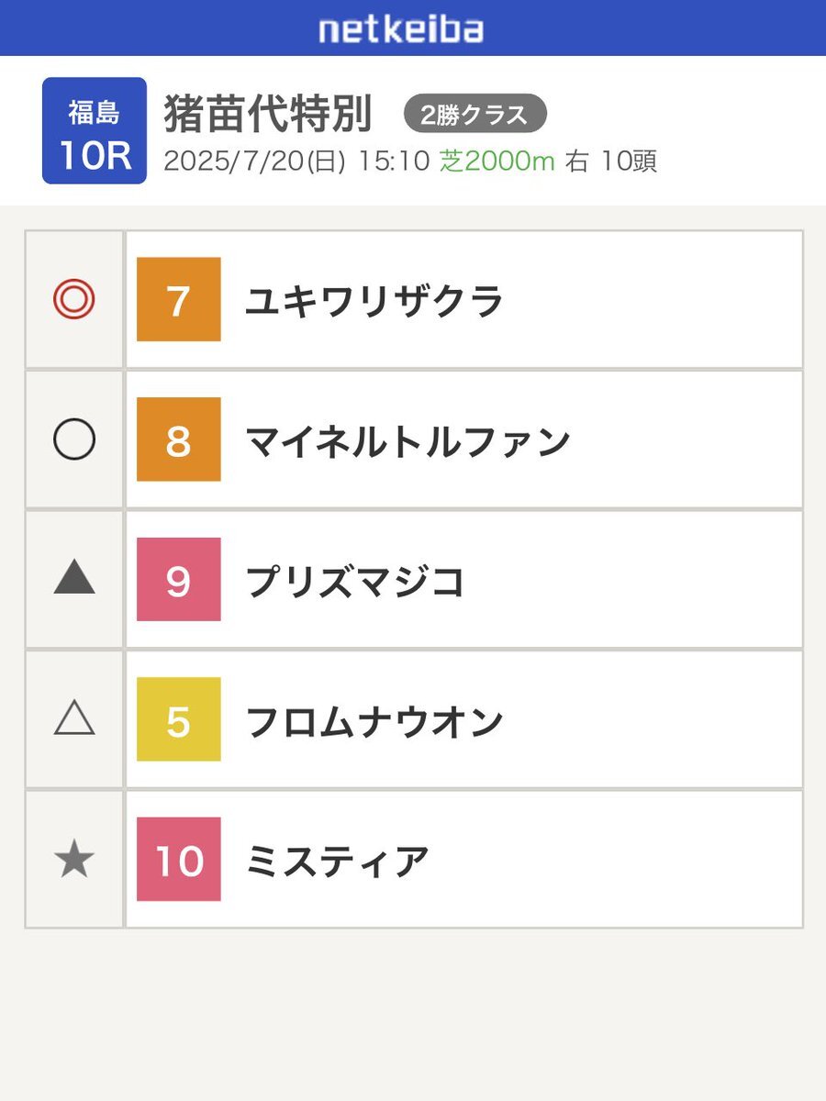Click the star mark icon
Screen dimensions: 826x1101
pos(74,860)
